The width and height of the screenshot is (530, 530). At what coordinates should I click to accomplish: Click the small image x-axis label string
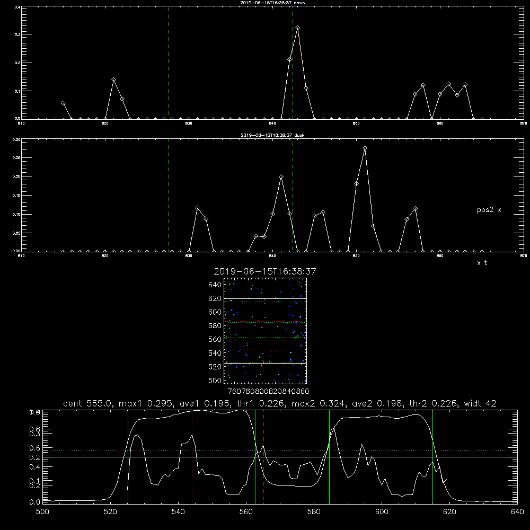coord(269,391)
